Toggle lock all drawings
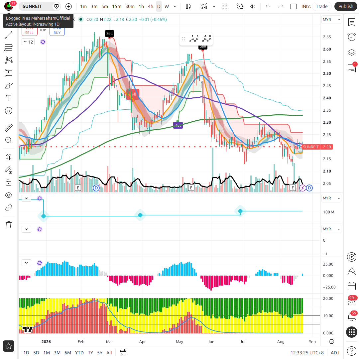The width and height of the screenshot is (359, 359). click(8, 182)
